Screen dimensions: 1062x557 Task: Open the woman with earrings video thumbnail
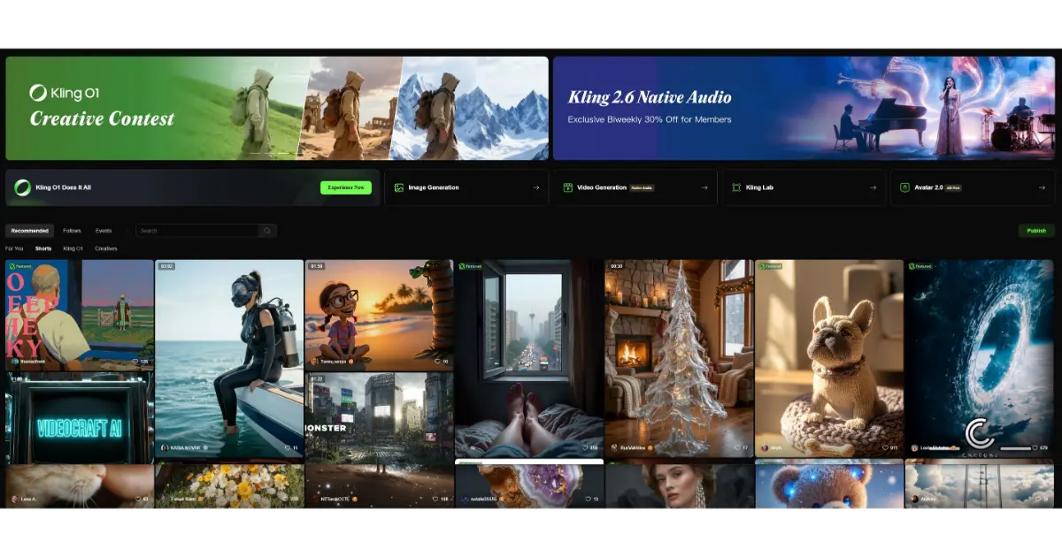pos(679,485)
